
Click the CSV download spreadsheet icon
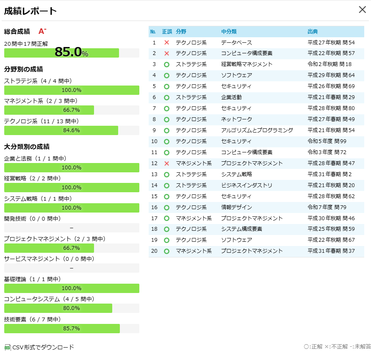(8, 347)
